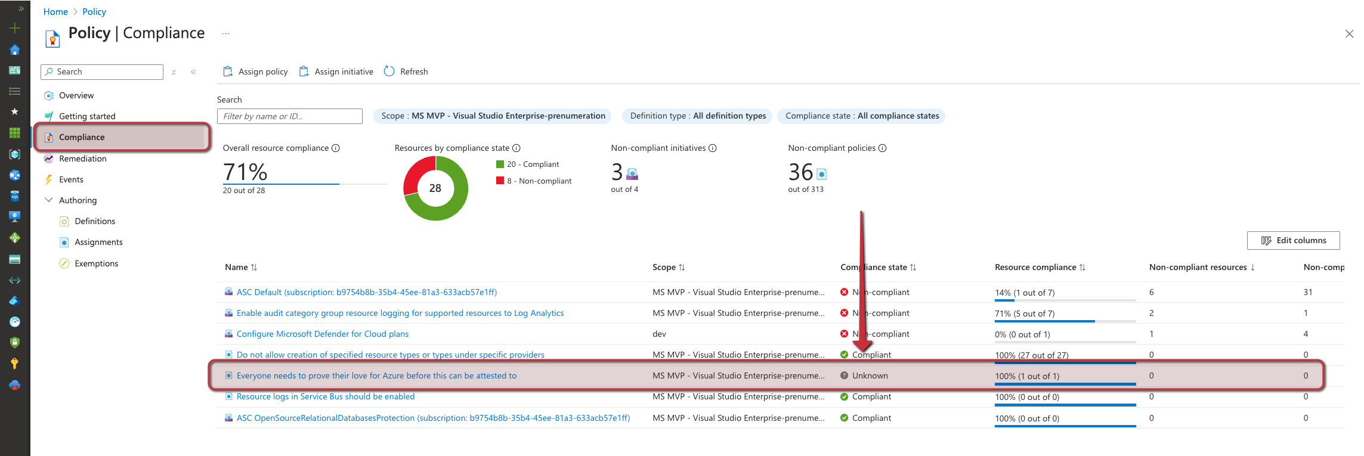
Task: Open the green diamond Load balancers icon
Action: [x=15, y=238]
